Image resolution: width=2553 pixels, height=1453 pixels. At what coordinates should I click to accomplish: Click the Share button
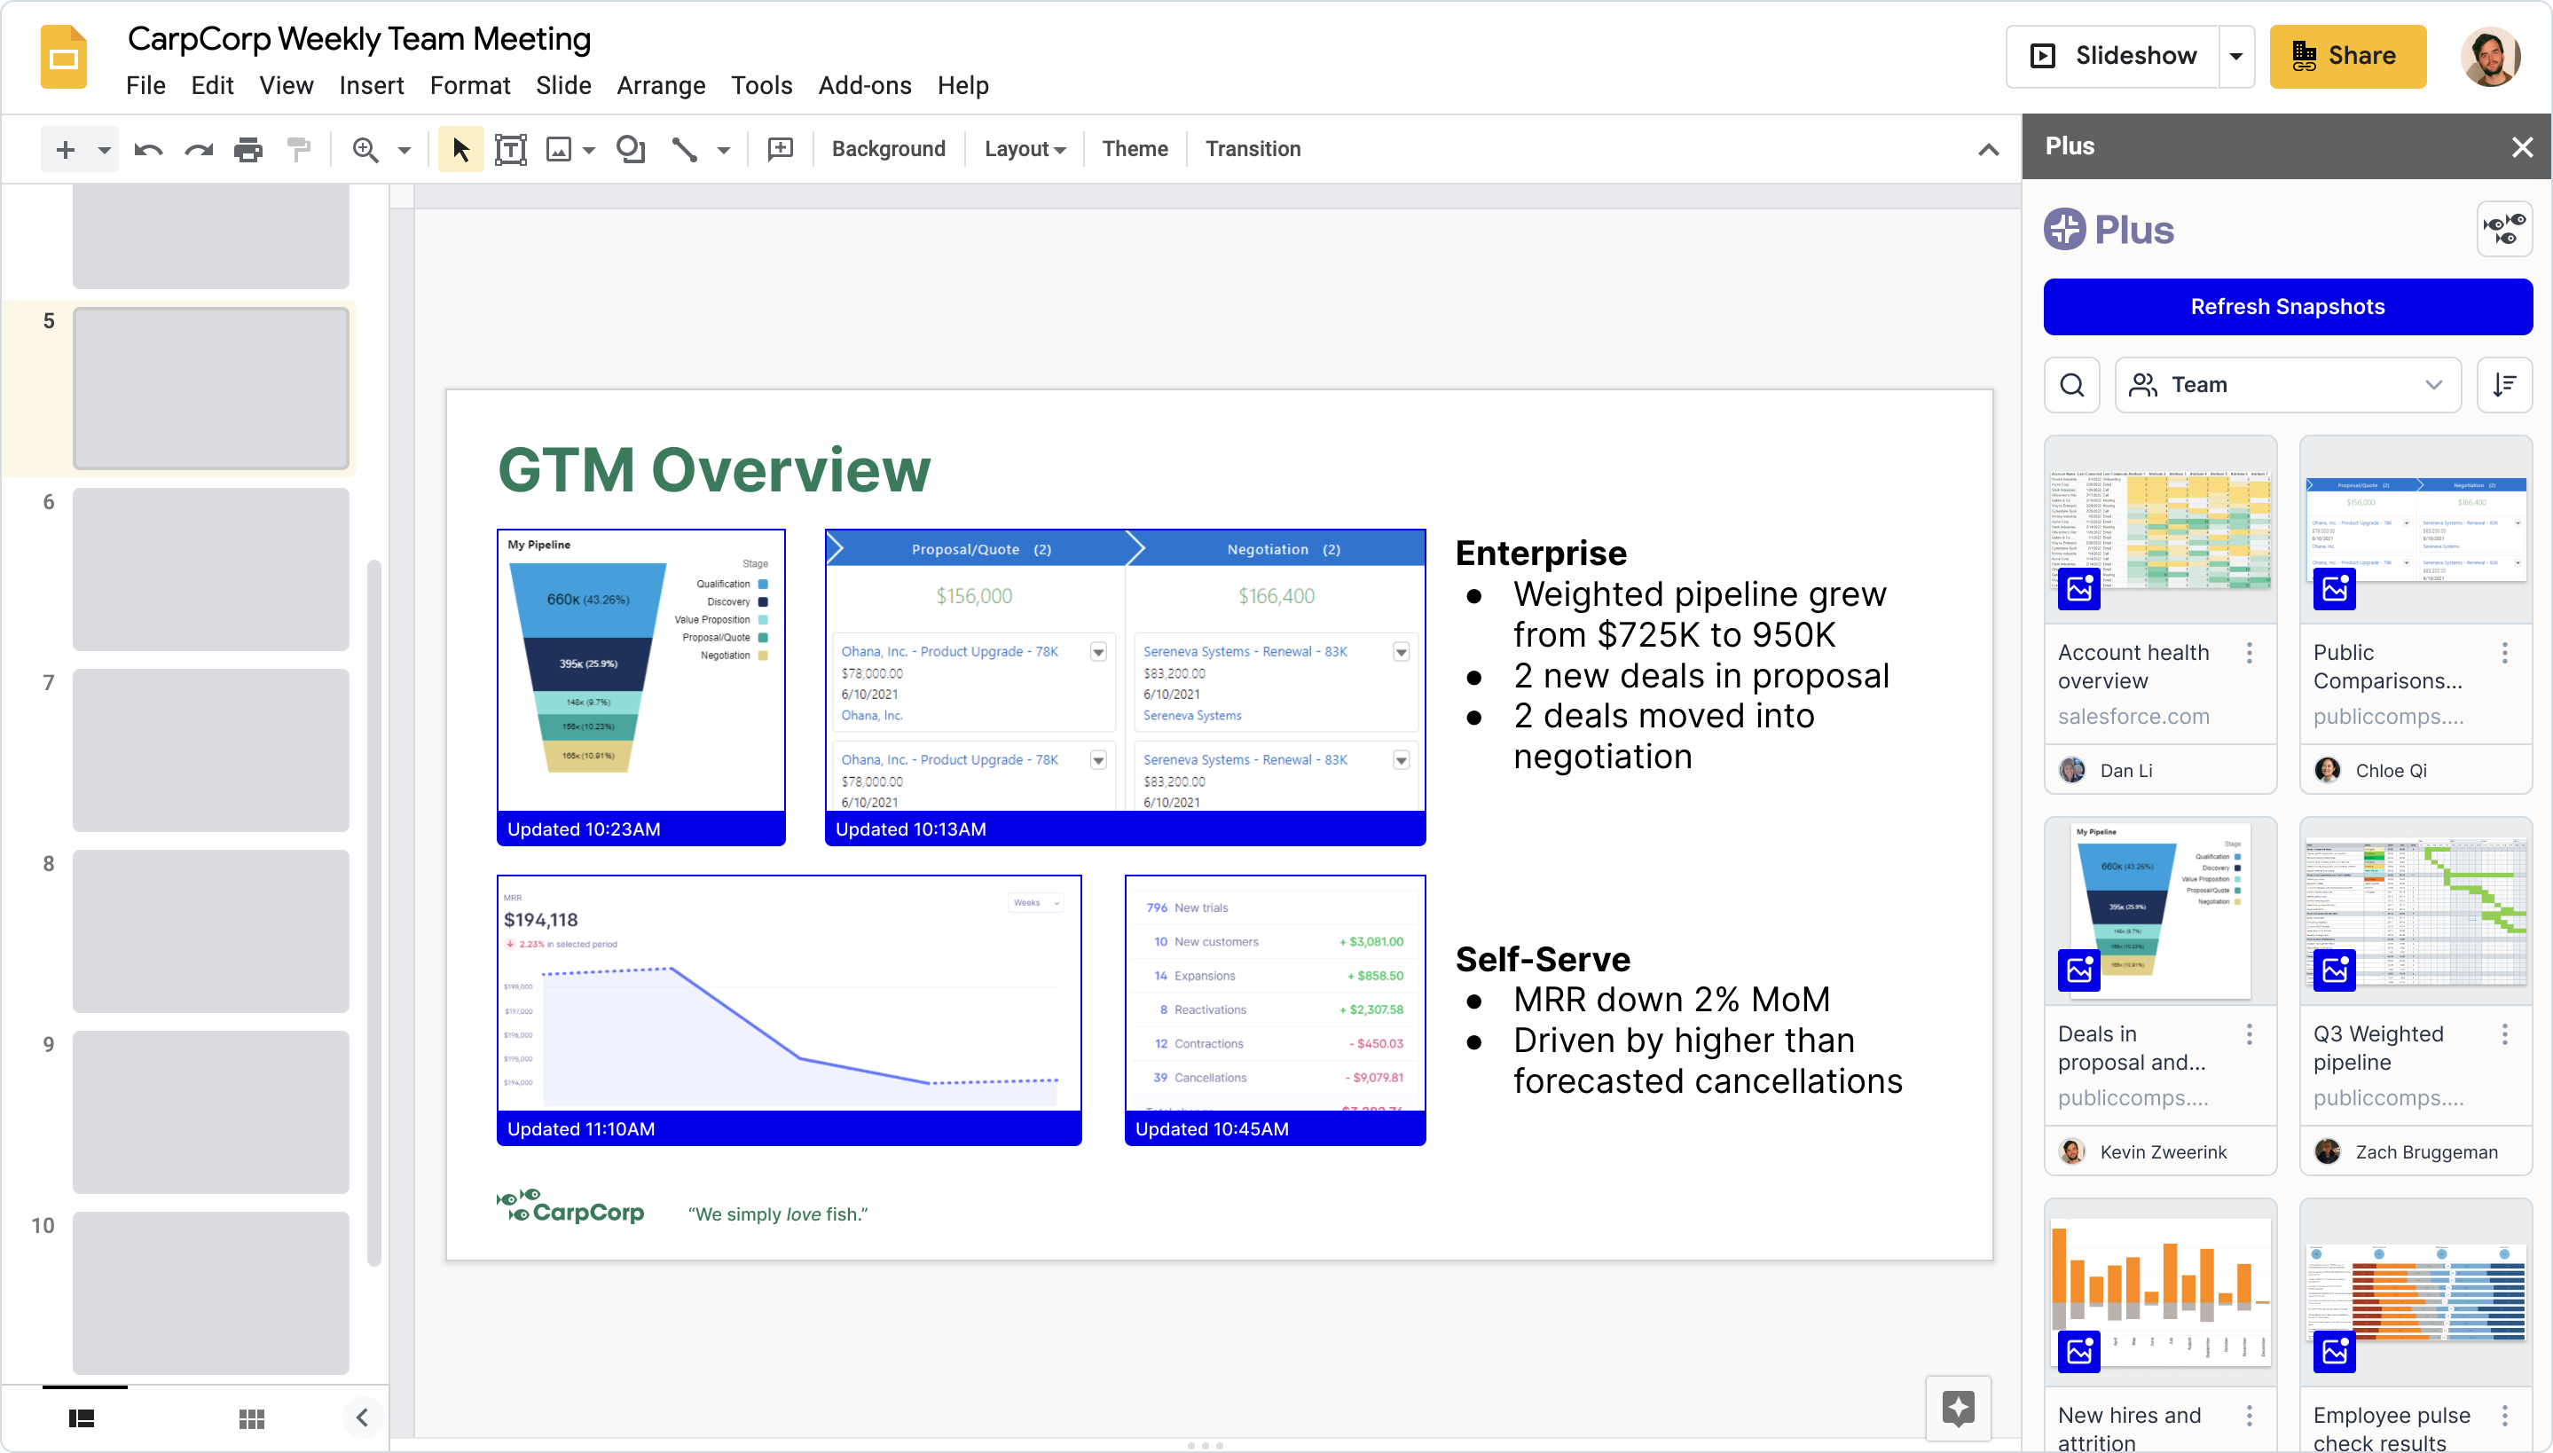pyautogui.click(x=2347, y=57)
